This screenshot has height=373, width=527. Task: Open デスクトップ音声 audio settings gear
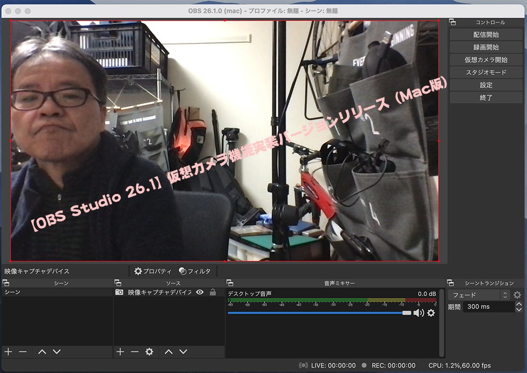tap(431, 313)
